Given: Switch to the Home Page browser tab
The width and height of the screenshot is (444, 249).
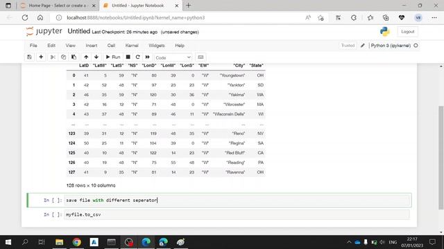Looking at the screenshot, I should point(58,6).
